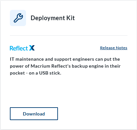Select the Reflect X logo

pos(22,48)
